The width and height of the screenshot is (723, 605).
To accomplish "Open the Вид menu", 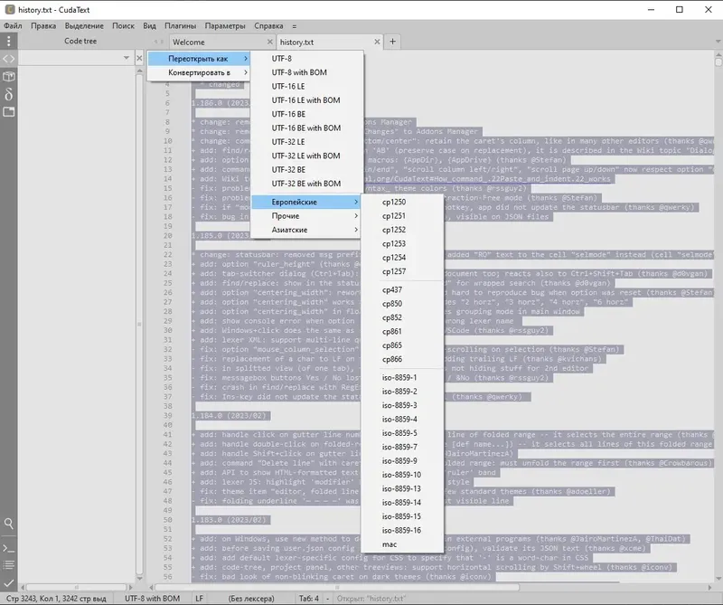I will click(149, 26).
